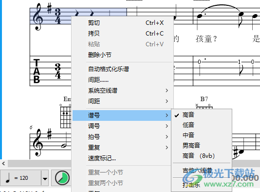Viewport: 260px width, 192px height.
Task: Select 高音 (8vb) clef option
Action: [202, 156]
